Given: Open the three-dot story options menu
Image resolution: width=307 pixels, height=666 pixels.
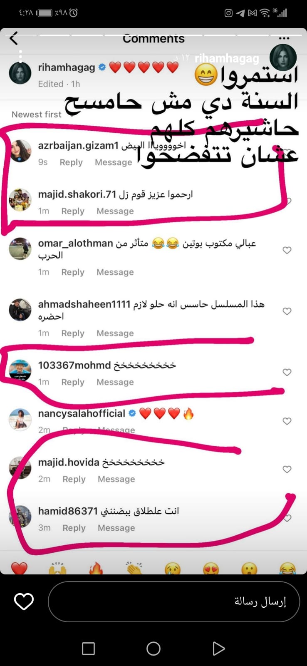Looking at the screenshot, I should click(x=284, y=39).
